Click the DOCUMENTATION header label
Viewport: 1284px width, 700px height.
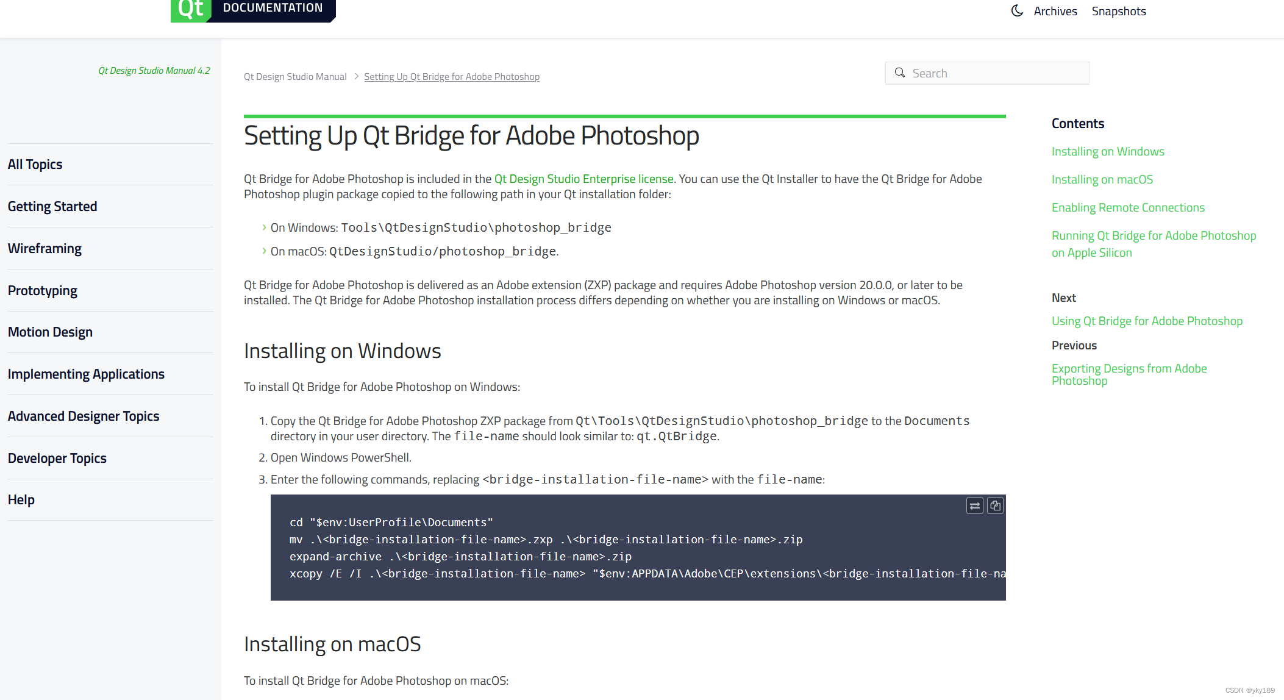pos(273,8)
